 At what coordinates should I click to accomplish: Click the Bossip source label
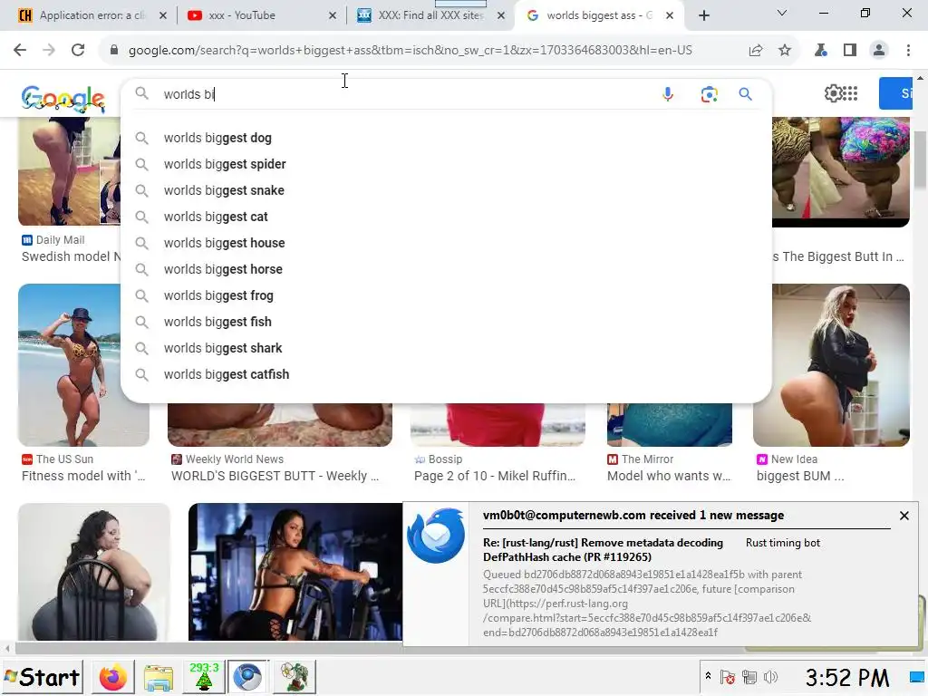[x=439, y=459]
